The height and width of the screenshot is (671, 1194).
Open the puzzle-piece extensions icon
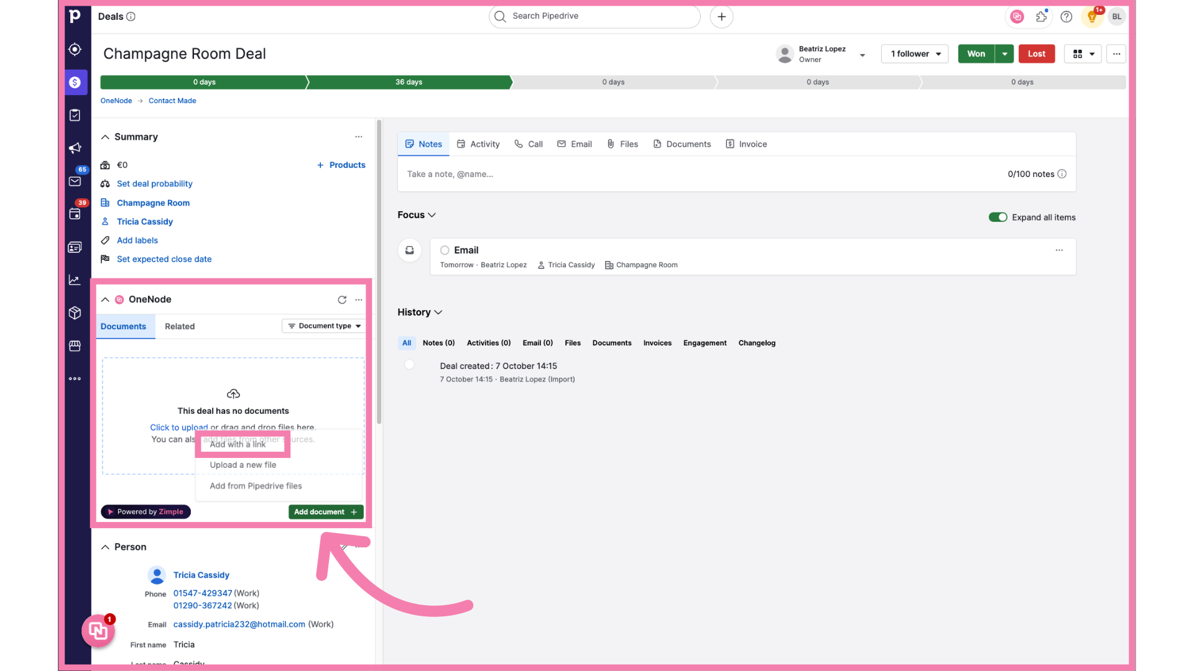[x=1042, y=17]
